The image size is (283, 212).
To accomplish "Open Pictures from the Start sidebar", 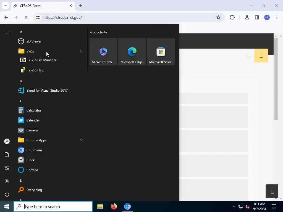I will [7, 168].
